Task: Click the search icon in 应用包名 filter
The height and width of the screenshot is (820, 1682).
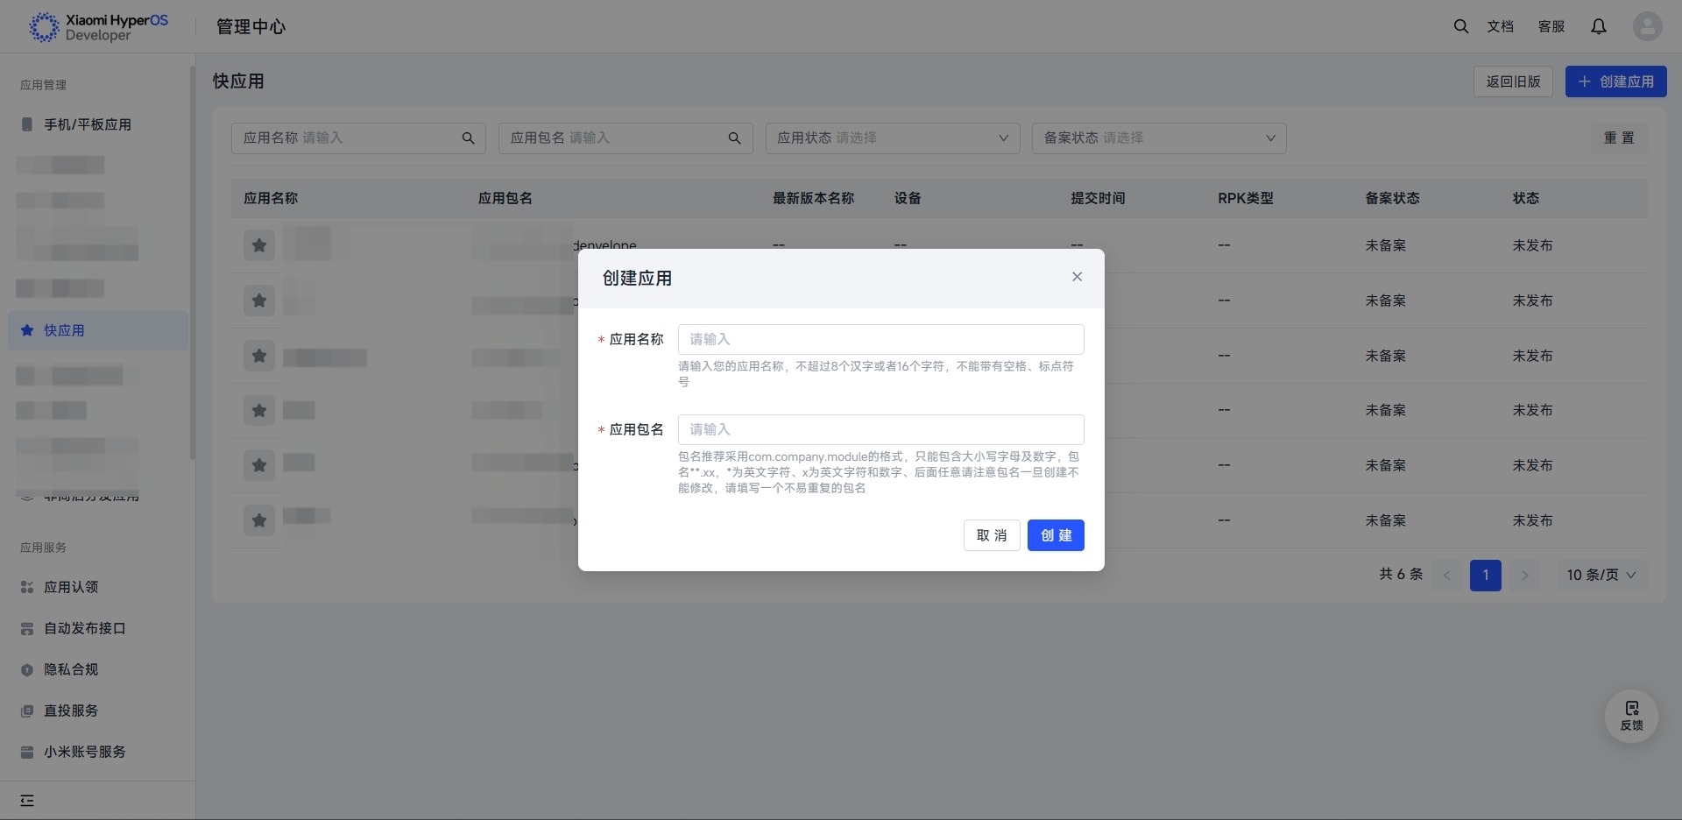Action: click(734, 138)
